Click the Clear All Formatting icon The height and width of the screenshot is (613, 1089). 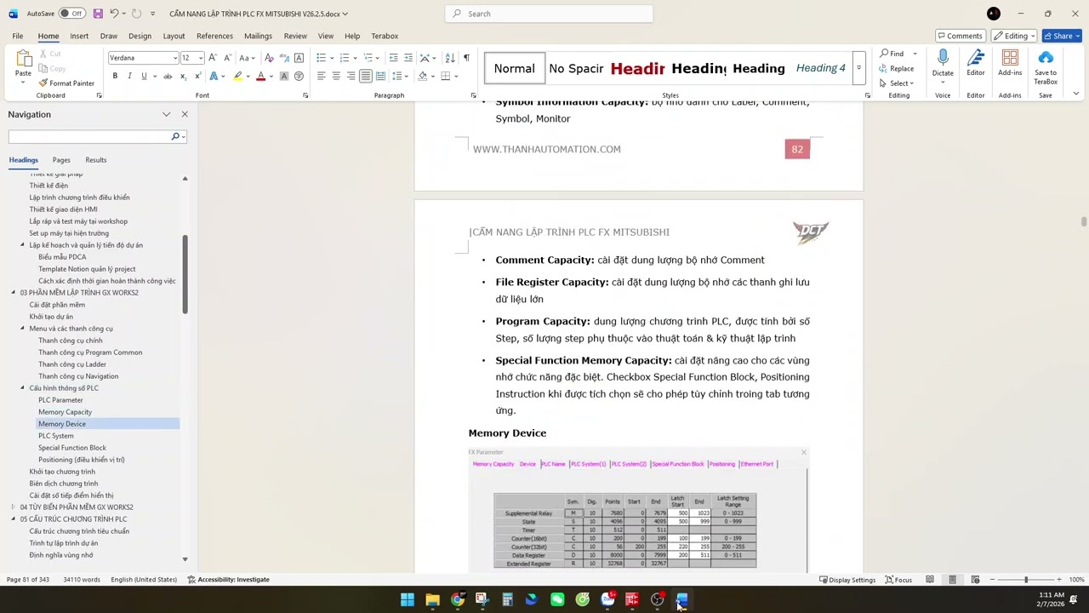click(270, 58)
